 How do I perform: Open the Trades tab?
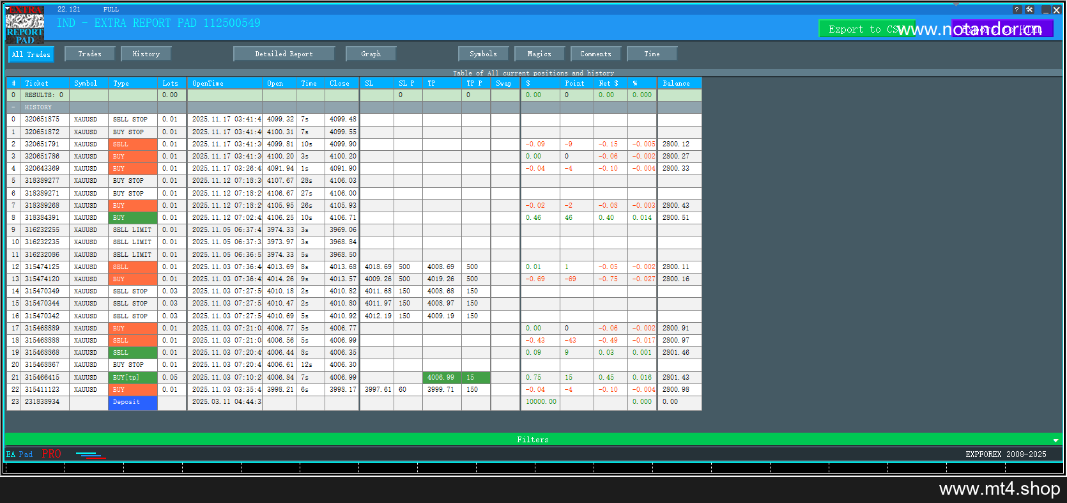(89, 54)
